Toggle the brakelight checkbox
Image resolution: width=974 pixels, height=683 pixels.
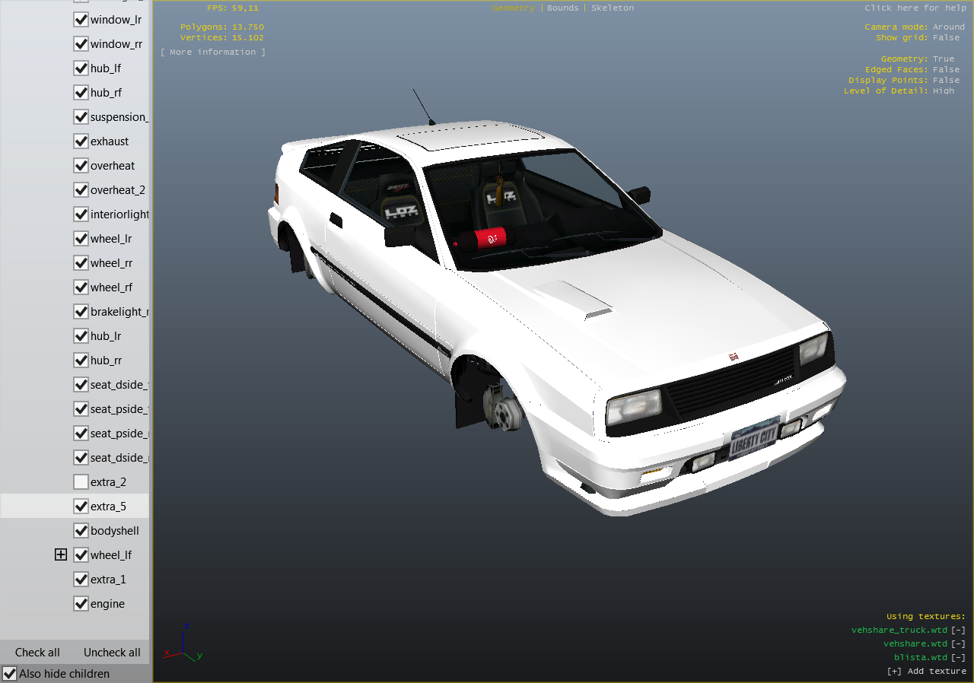pyautogui.click(x=81, y=312)
